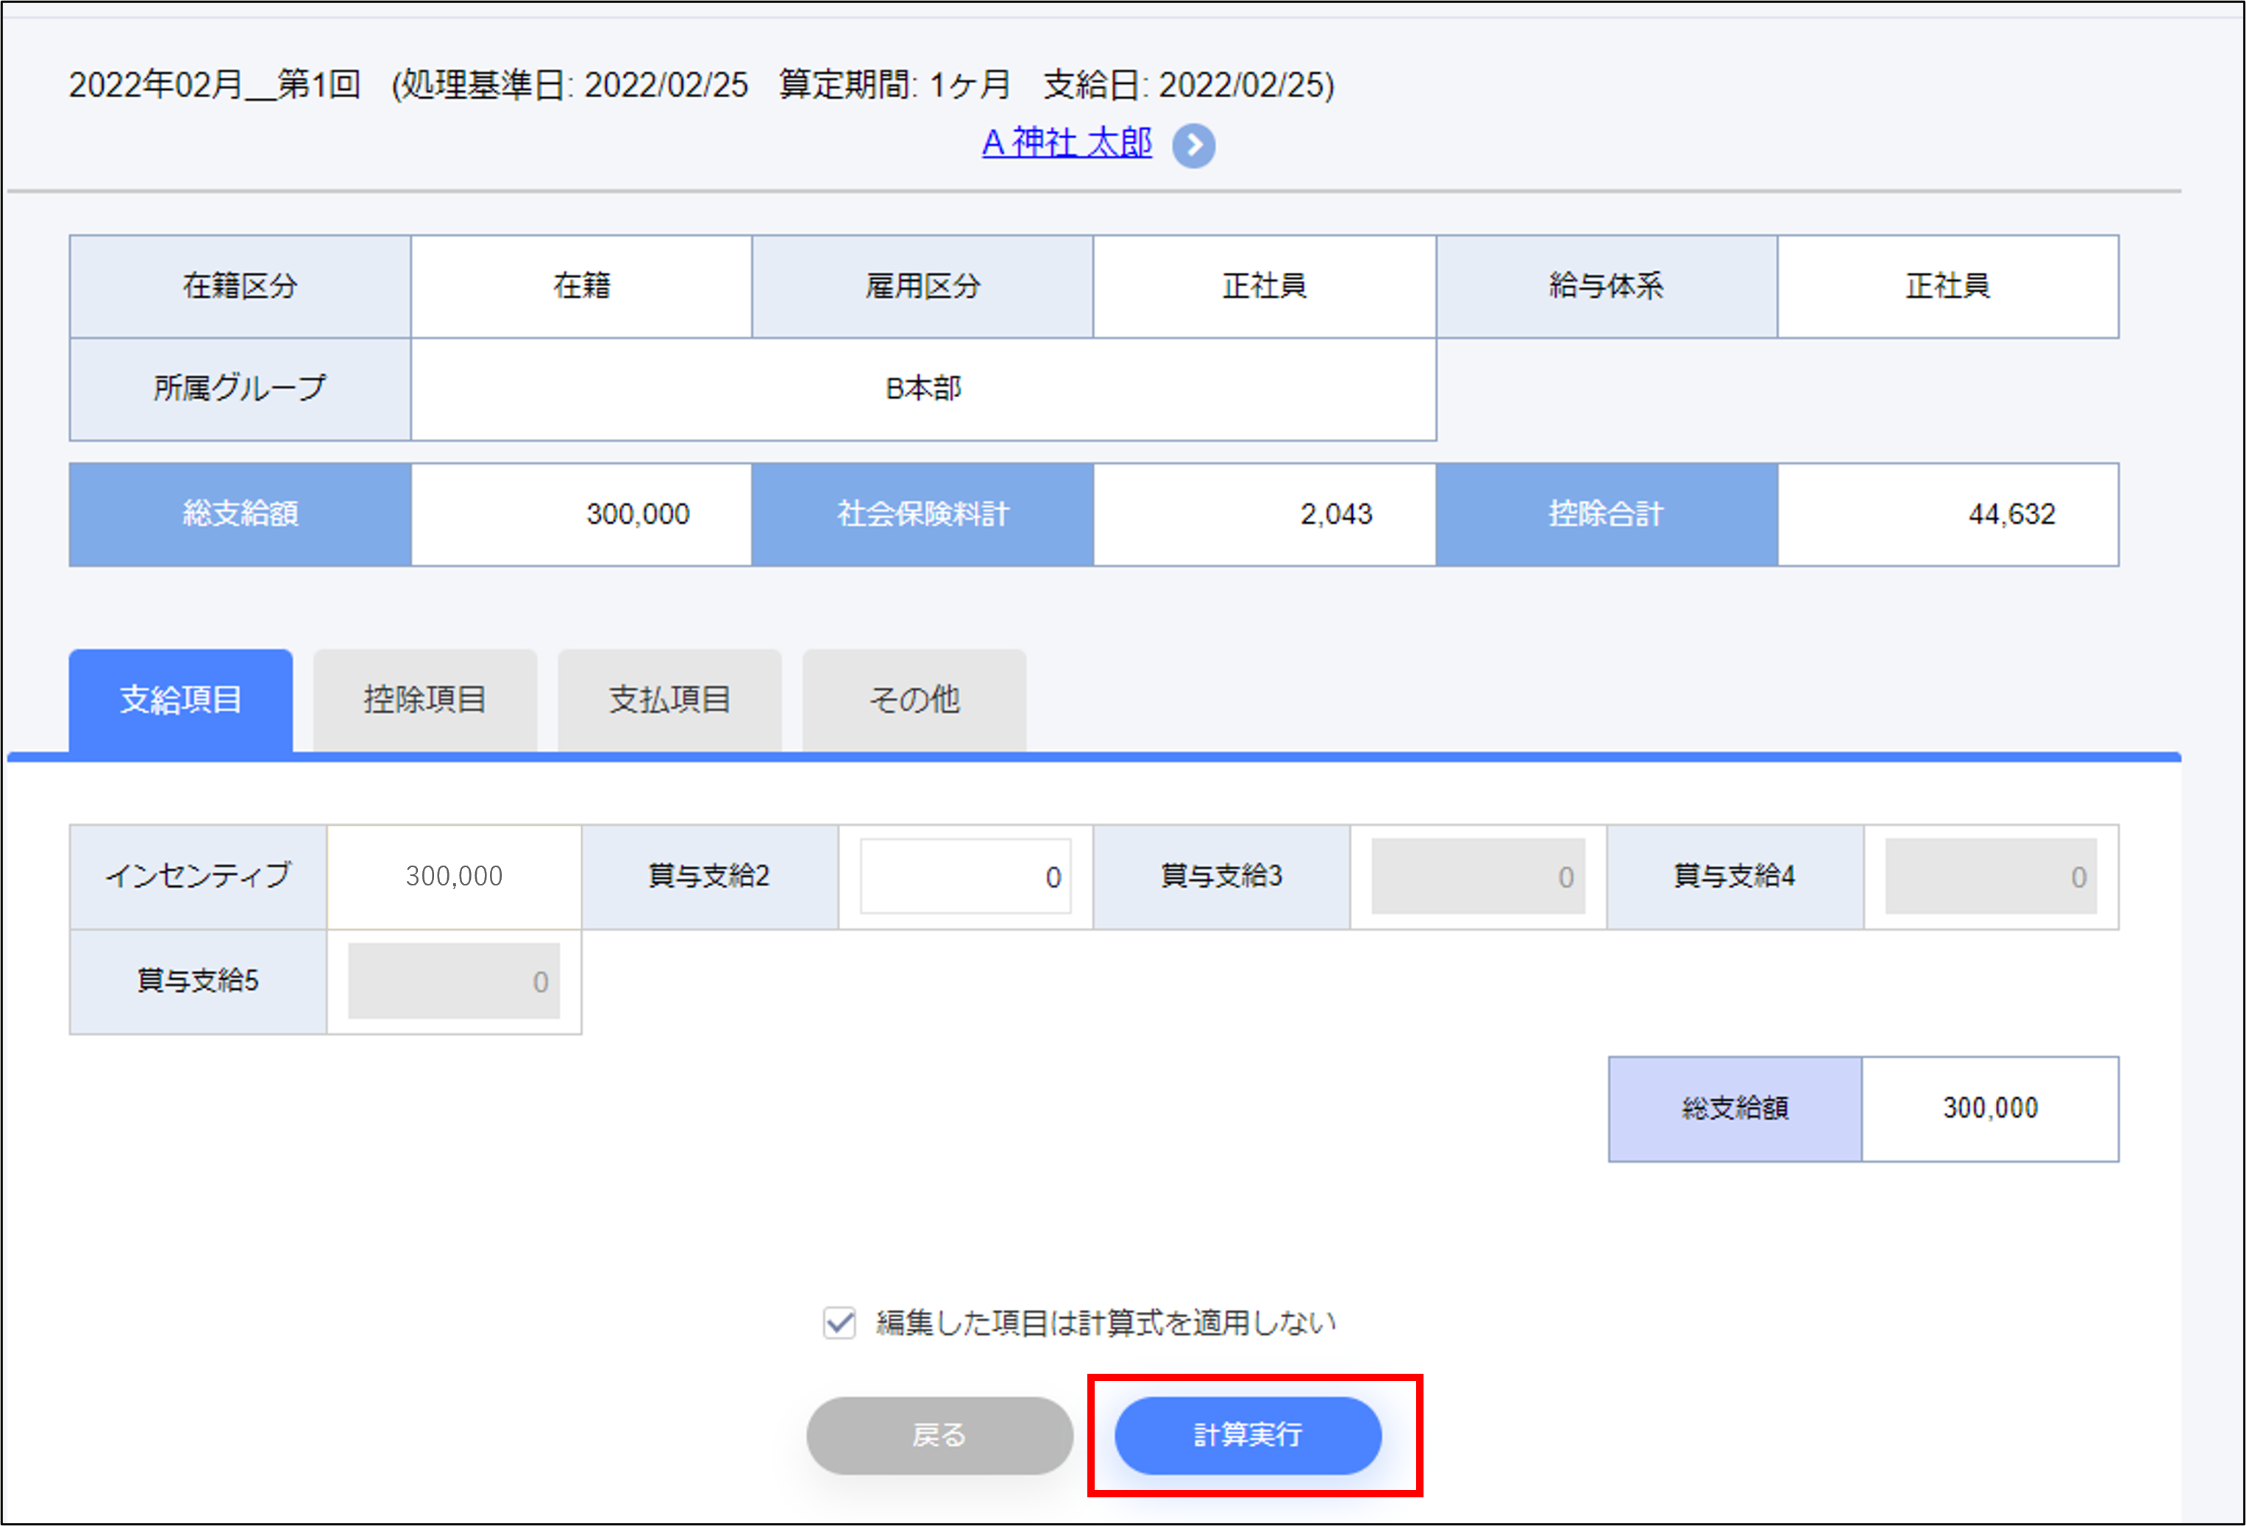The image size is (2246, 1526).
Task: Switch to the 控除項目 tab
Action: coord(425,700)
